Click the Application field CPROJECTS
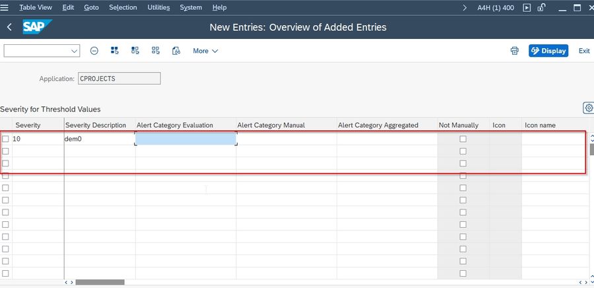 click(119, 79)
